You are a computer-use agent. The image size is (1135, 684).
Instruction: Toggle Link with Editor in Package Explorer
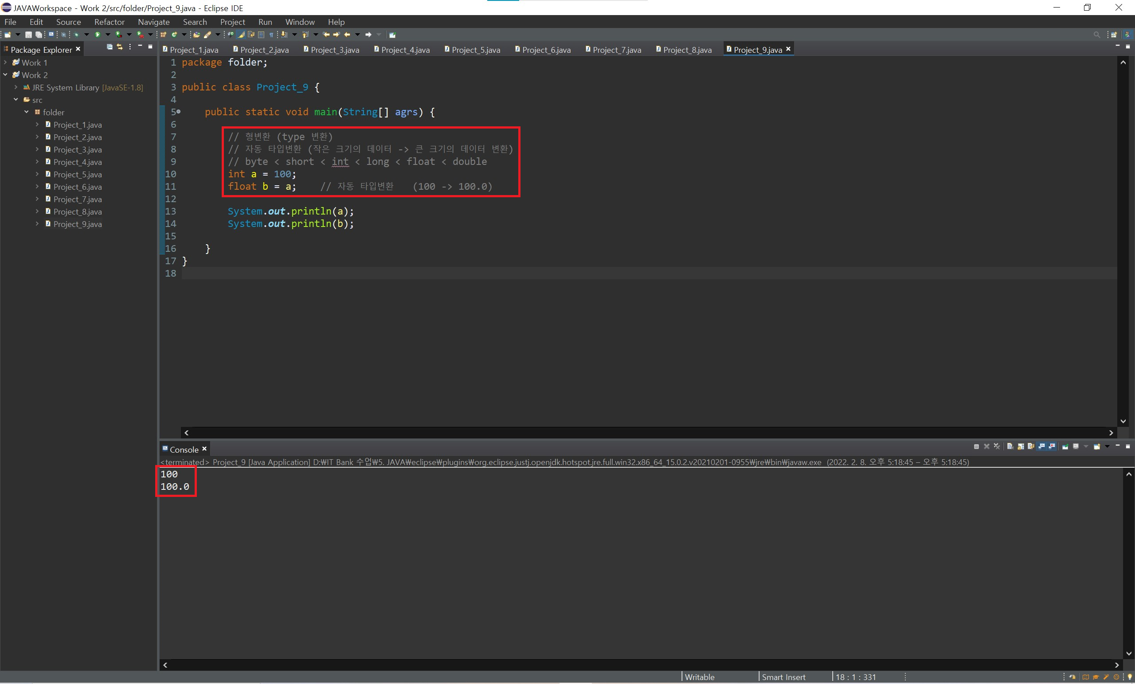(120, 47)
